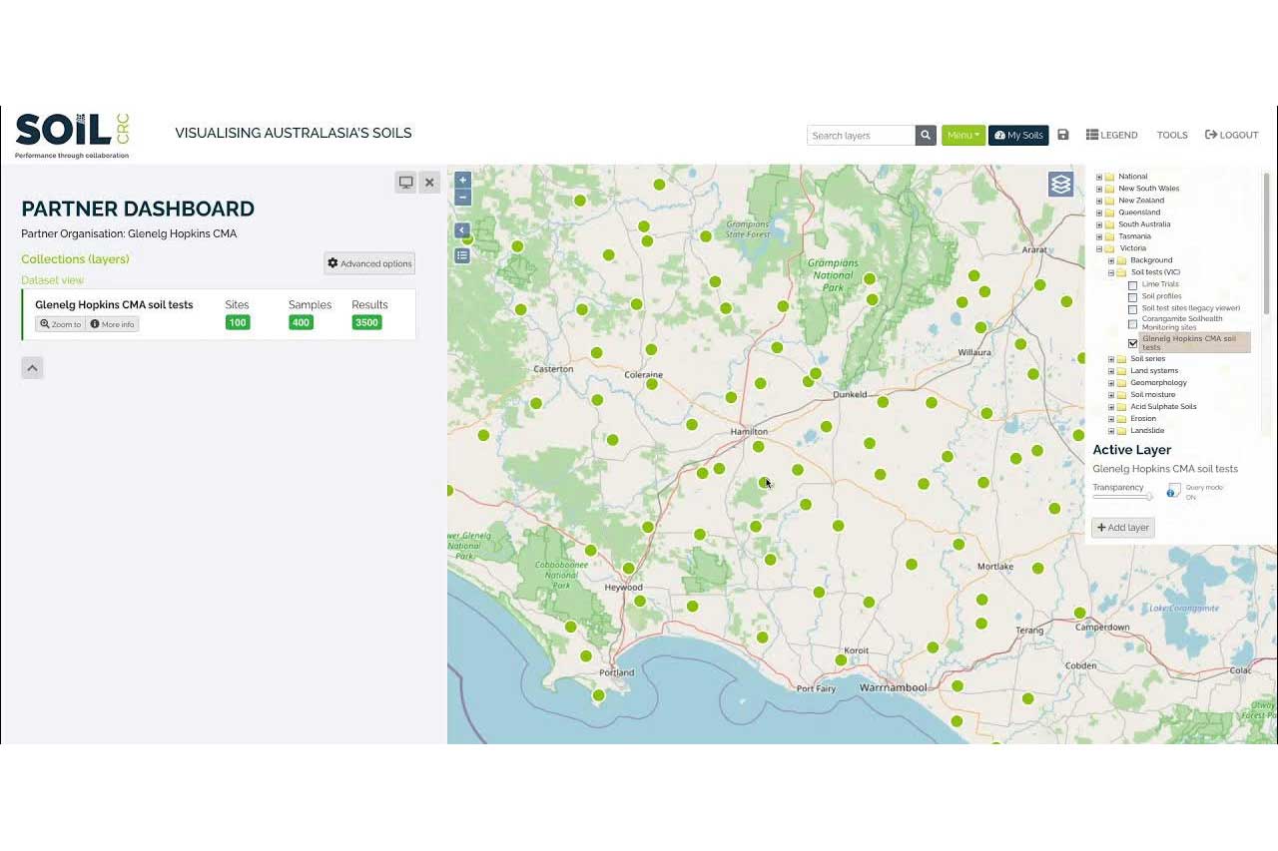This screenshot has height=851, width=1278.
Task: Click the soil test site marker near Koroit
Action: click(x=841, y=660)
